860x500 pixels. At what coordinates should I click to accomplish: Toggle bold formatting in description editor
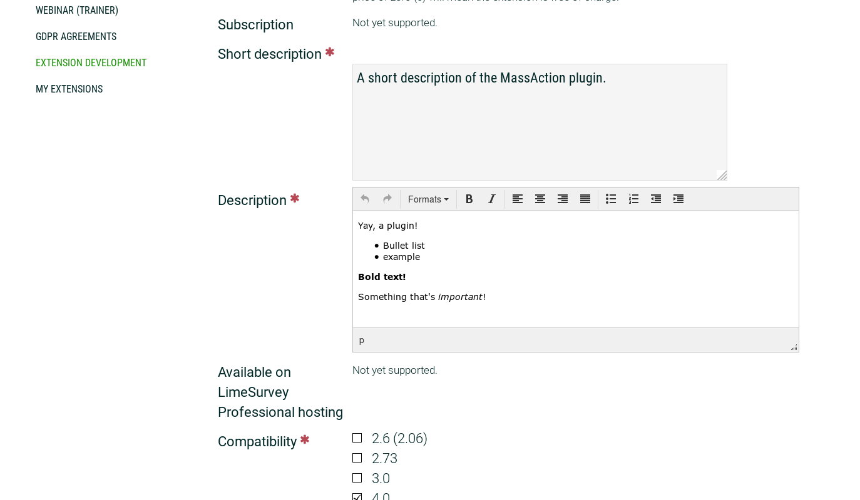[469, 199]
